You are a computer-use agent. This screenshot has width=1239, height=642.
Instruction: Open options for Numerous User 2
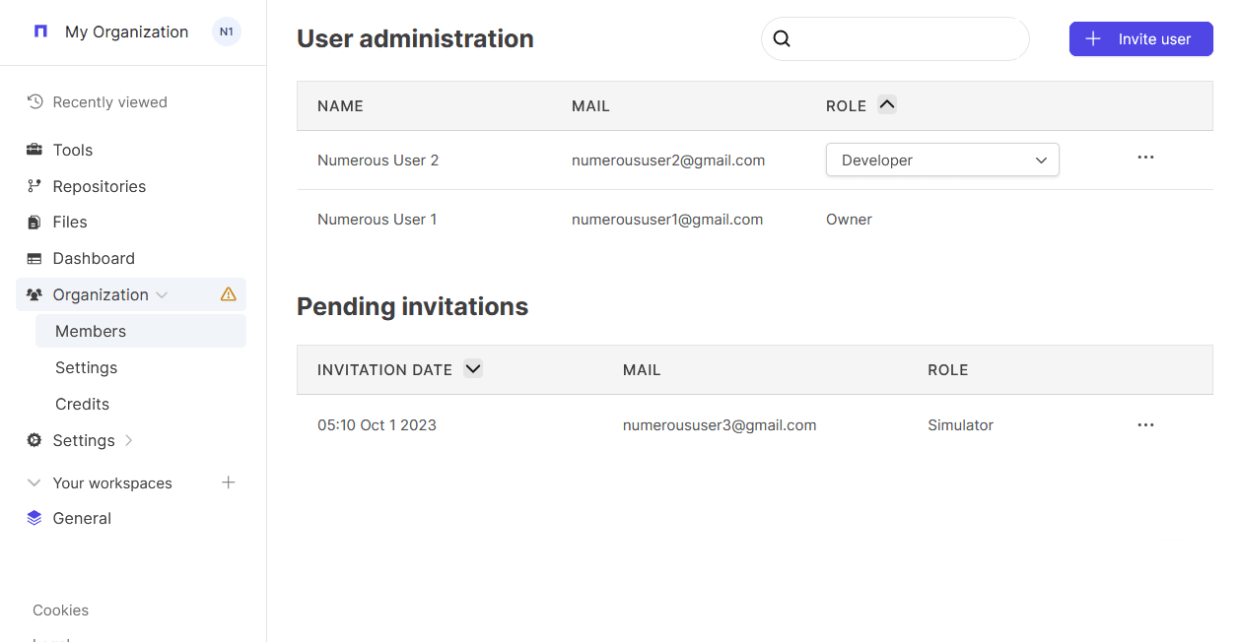click(x=1145, y=158)
